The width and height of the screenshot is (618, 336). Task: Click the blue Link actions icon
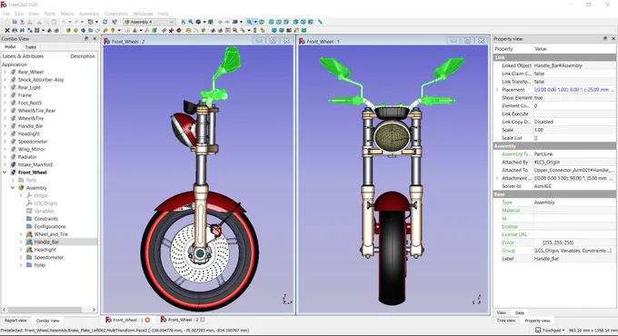pyautogui.click(x=235, y=22)
